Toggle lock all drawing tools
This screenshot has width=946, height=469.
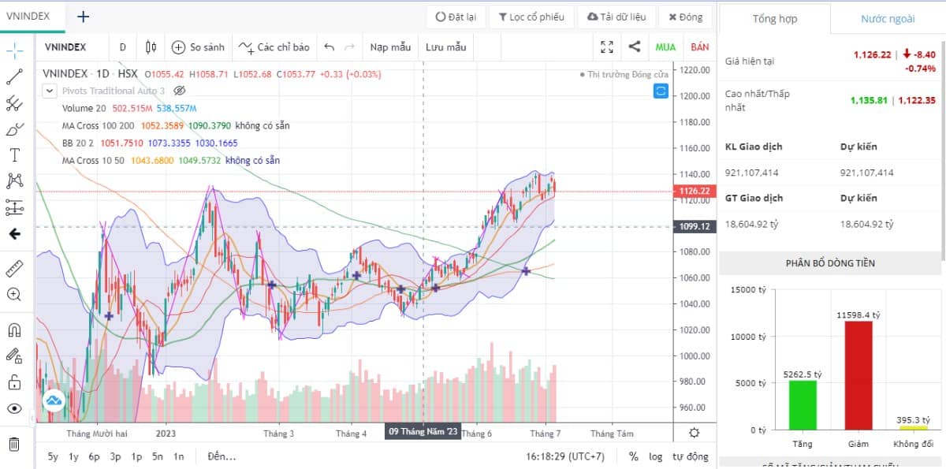(14, 382)
